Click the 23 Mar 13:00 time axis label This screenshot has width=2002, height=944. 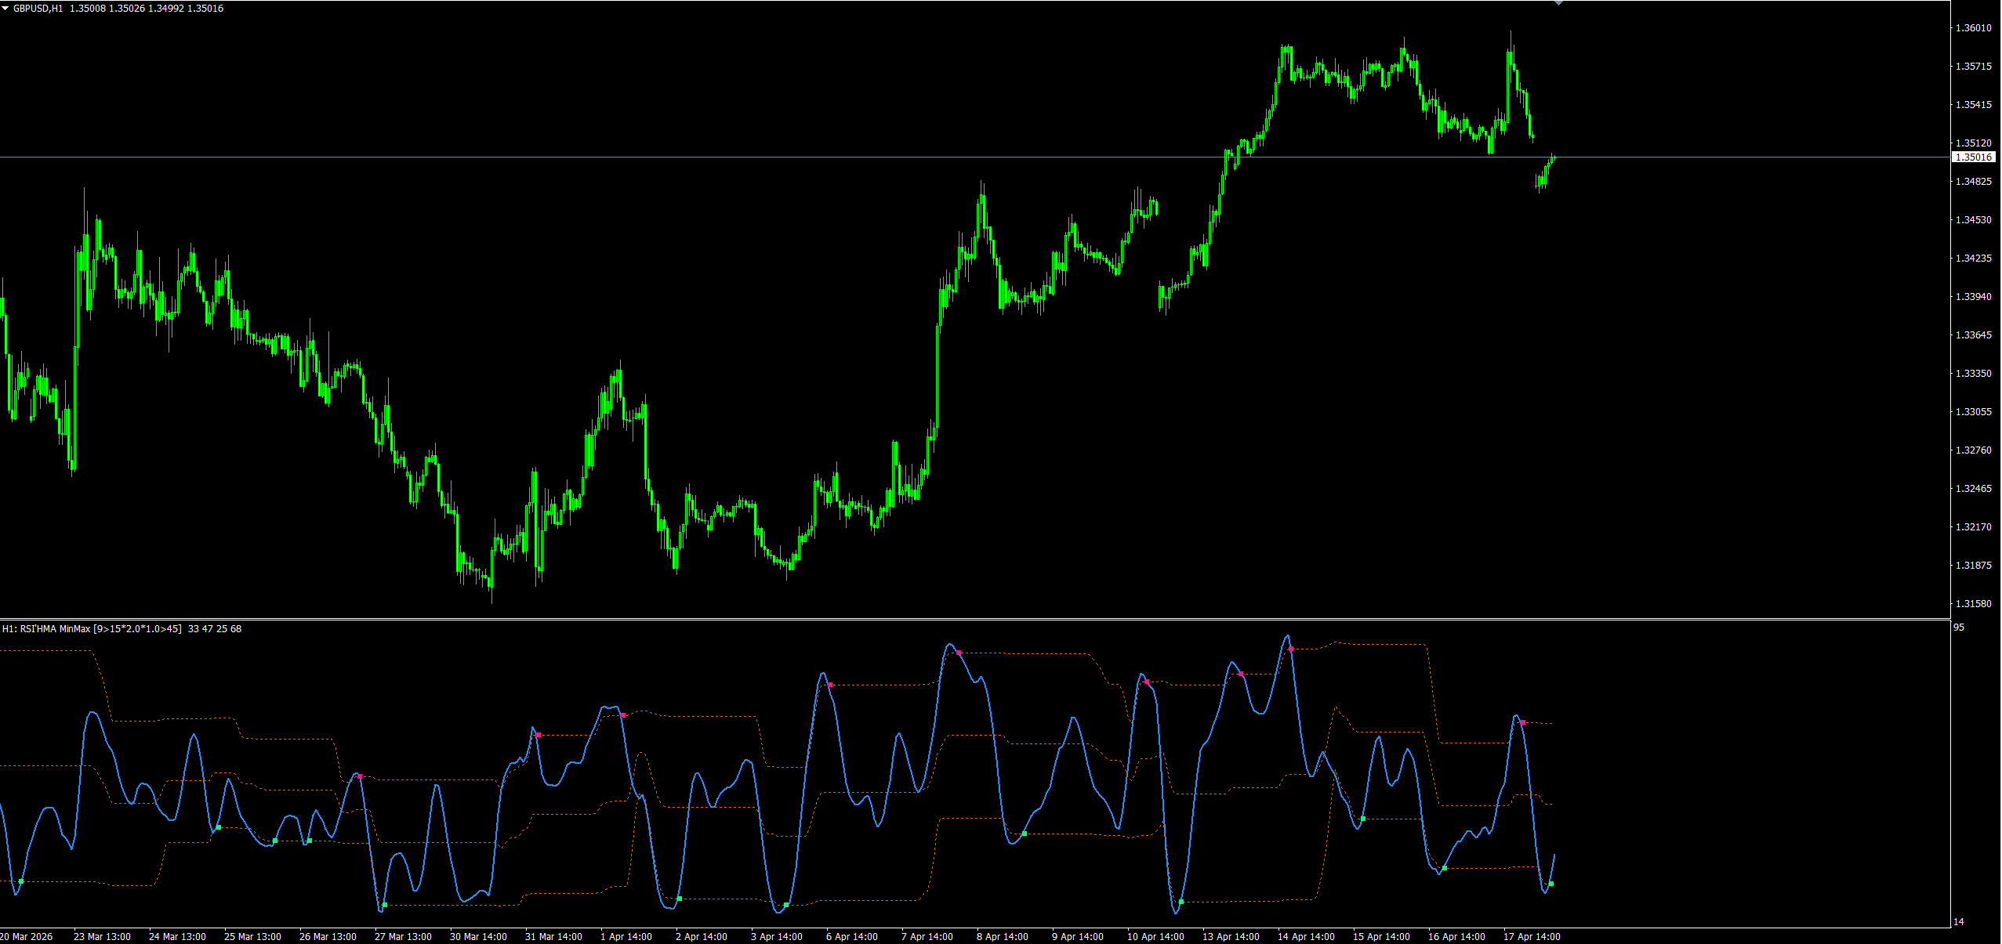(102, 937)
